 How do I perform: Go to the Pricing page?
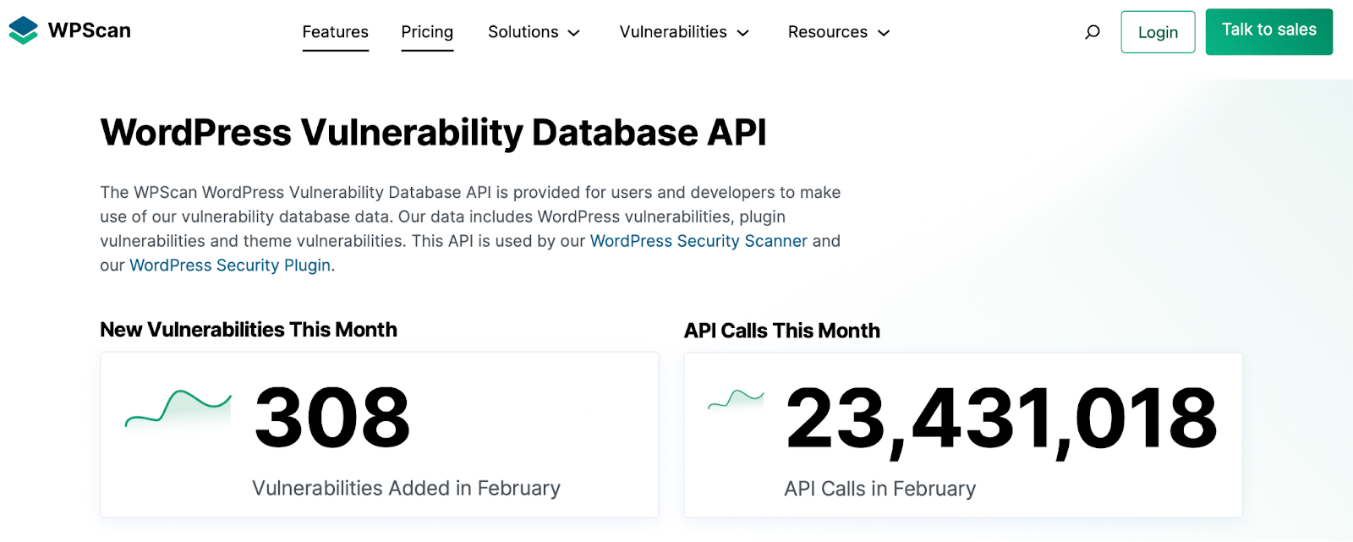point(427,32)
